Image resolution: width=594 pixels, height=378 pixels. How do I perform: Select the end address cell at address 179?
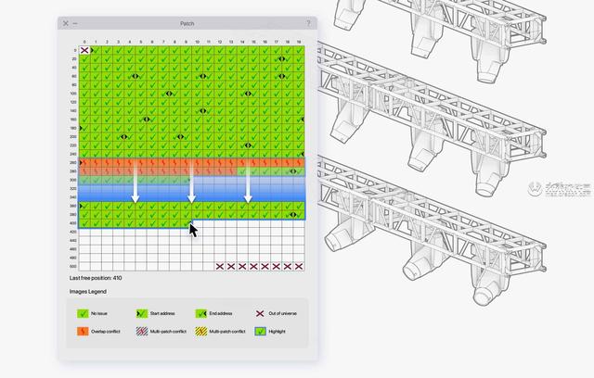299,120
